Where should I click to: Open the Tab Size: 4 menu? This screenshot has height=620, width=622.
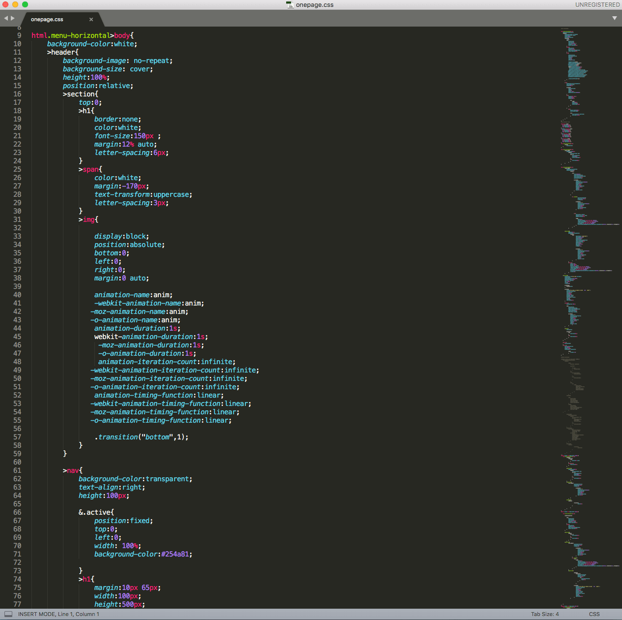click(544, 614)
